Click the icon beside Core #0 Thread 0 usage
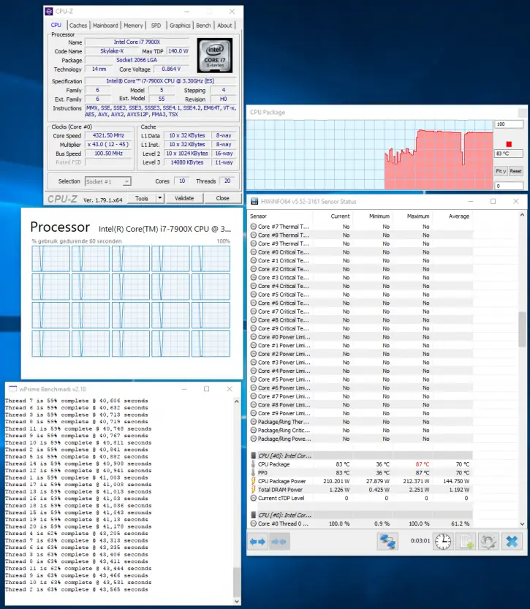The image size is (530, 609). (254, 523)
